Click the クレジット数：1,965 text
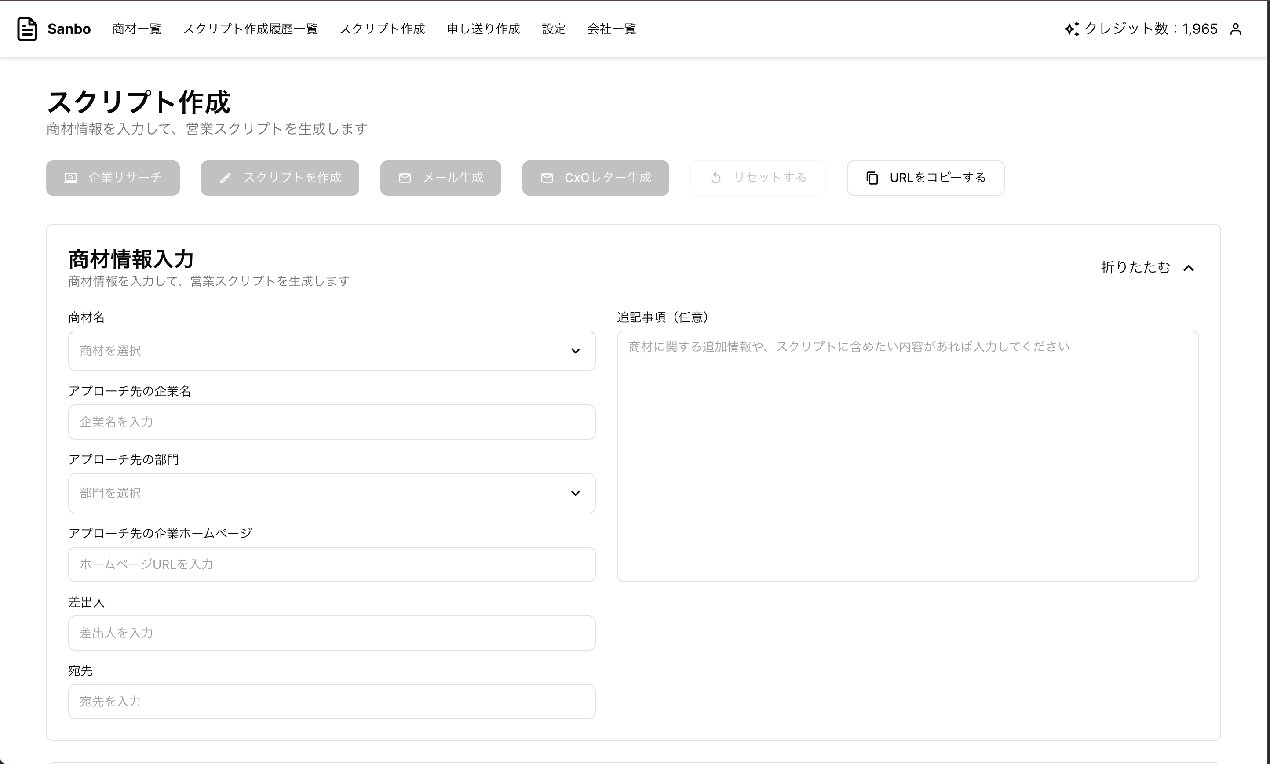 [1151, 29]
